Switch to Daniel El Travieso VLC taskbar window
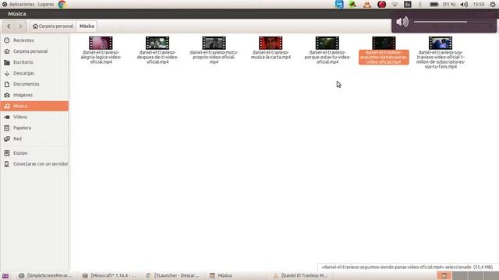Viewport: 499px width, 280px height. pyautogui.click(x=300, y=275)
